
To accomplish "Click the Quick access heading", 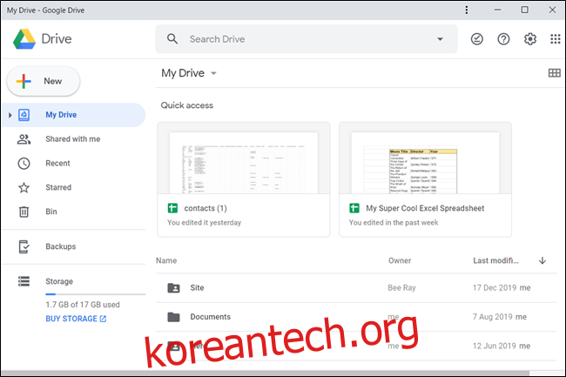I will [187, 105].
